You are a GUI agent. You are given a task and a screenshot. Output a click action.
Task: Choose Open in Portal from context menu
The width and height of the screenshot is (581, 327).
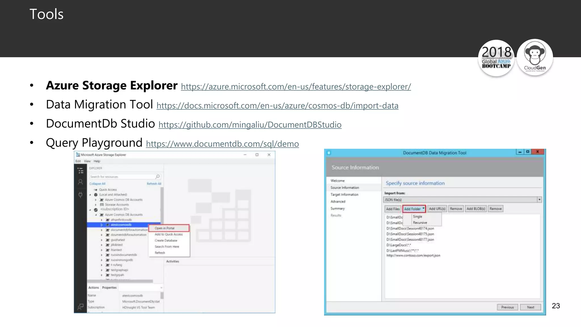point(169,228)
